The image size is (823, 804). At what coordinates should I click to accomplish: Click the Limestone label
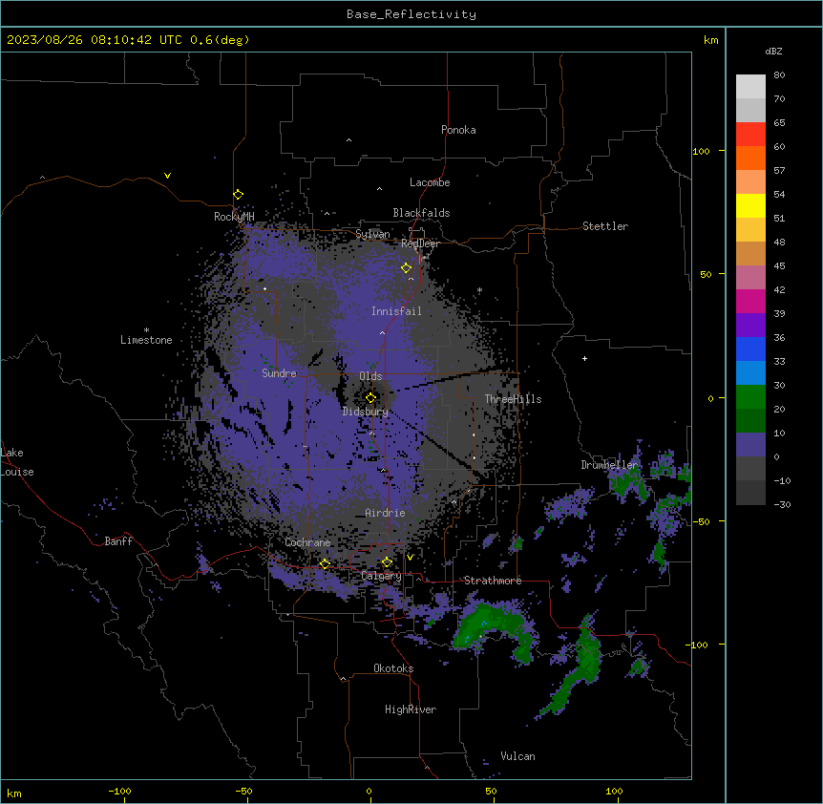(146, 340)
